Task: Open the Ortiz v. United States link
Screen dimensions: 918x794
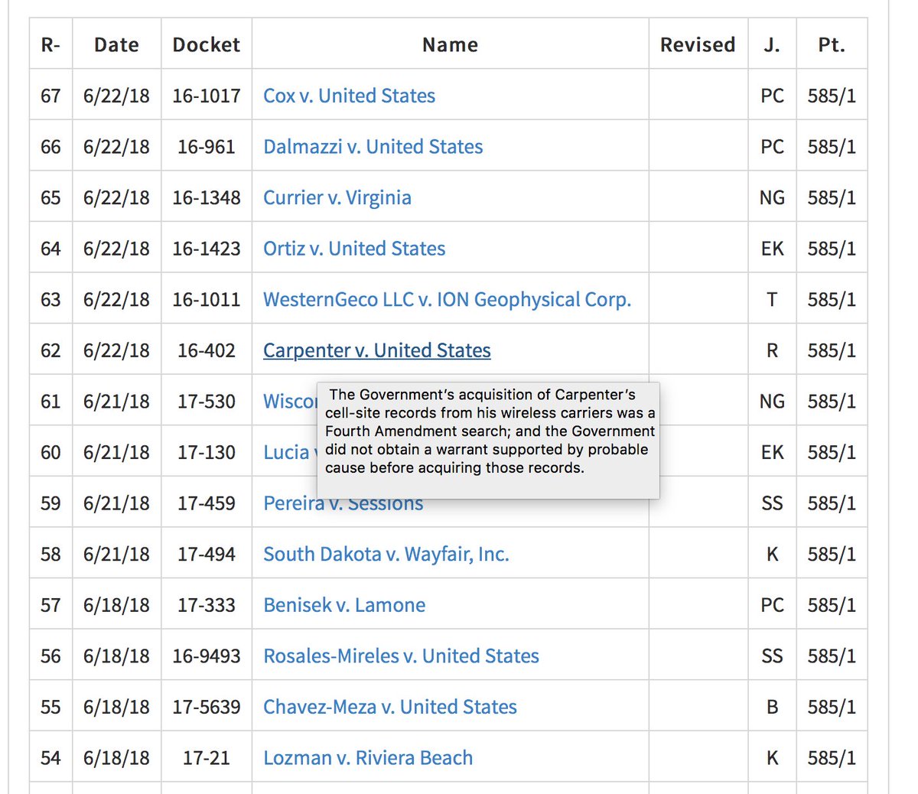Action: tap(353, 249)
